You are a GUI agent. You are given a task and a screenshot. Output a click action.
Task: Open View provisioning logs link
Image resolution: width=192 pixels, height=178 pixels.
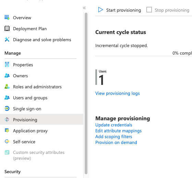(117, 93)
